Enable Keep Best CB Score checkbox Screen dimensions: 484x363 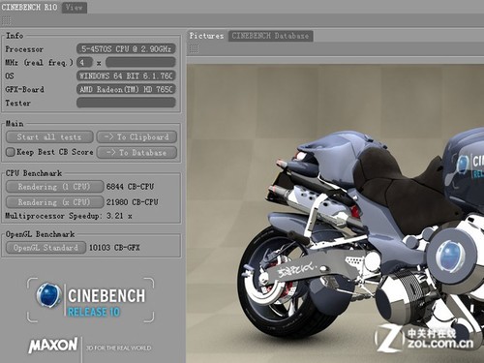[11, 152]
